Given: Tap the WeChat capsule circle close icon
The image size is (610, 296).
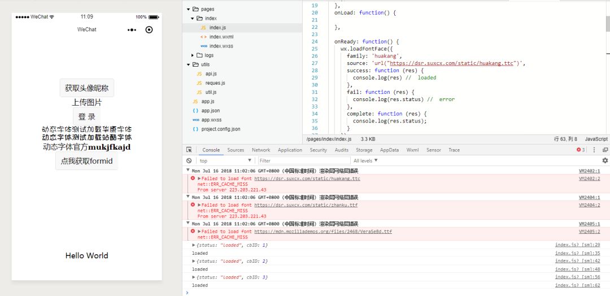Looking at the screenshot, I should tap(149, 29).
